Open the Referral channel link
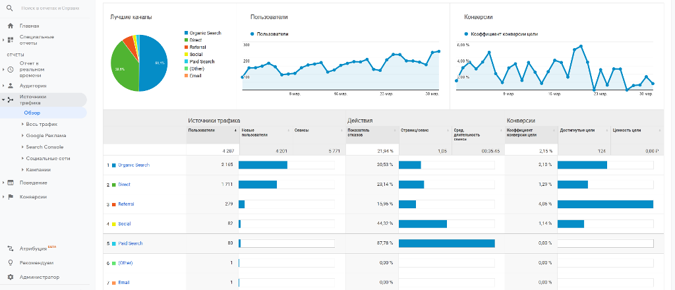The height and width of the screenshot is (290, 675). click(126, 204)
